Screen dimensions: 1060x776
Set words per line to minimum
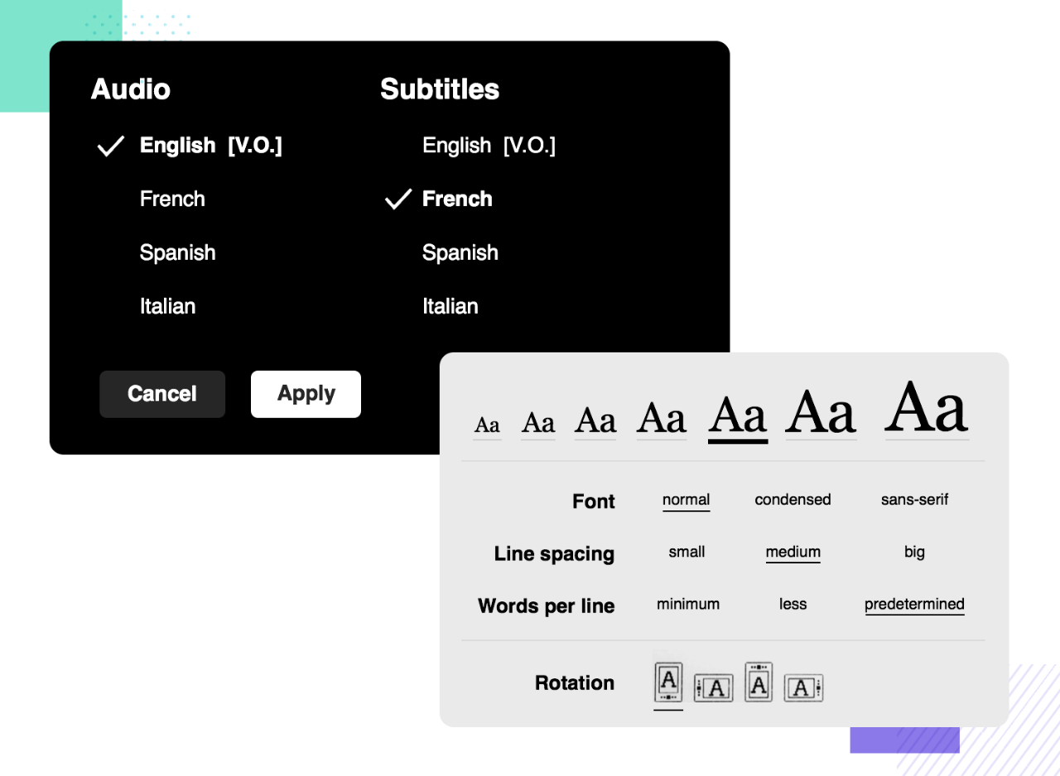688,604
